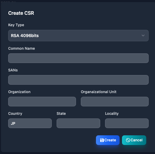The width and height of the screenshot is (155, 154).
Task: Click the floppy-disk save icon on Create
Action: [x=102, y=140]
